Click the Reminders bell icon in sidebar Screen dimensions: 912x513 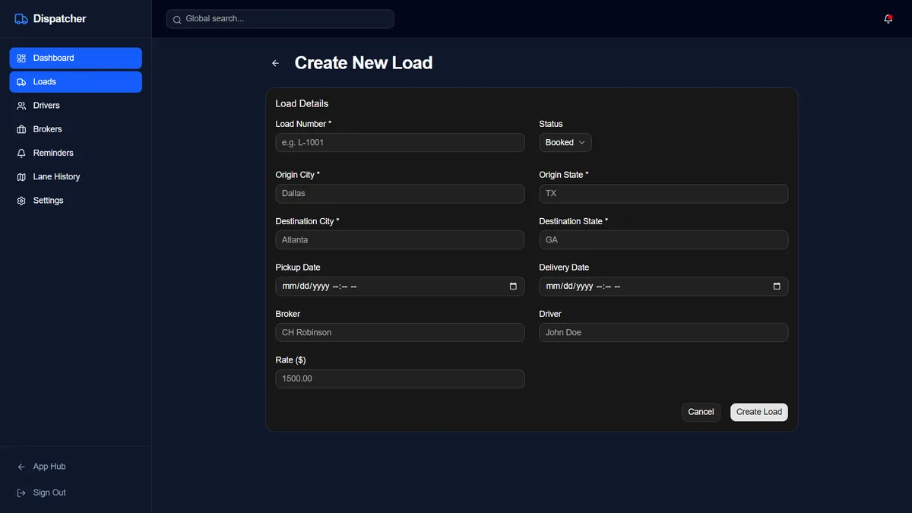[x=21, y=153]
